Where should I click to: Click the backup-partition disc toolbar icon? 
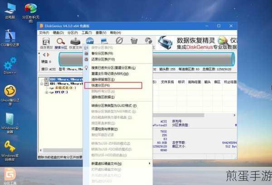click(x=149, y=40)
